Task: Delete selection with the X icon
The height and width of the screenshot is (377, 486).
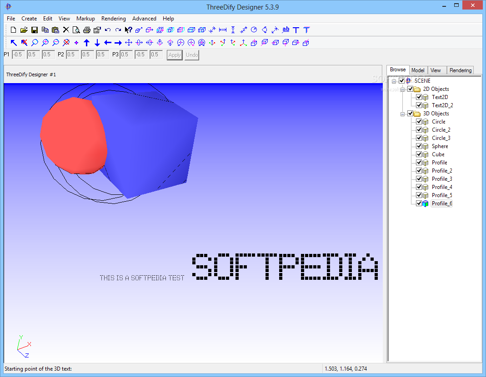Action: (66, 30)
